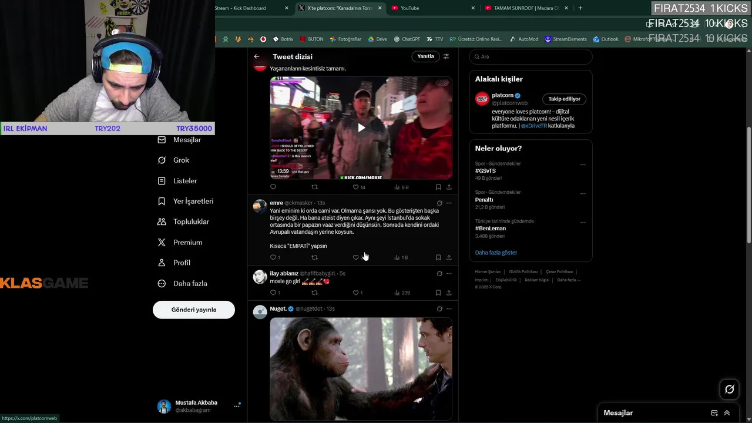Screen dimensions: 752x423
Task: Open the floating Grok button
Action: 730,389
